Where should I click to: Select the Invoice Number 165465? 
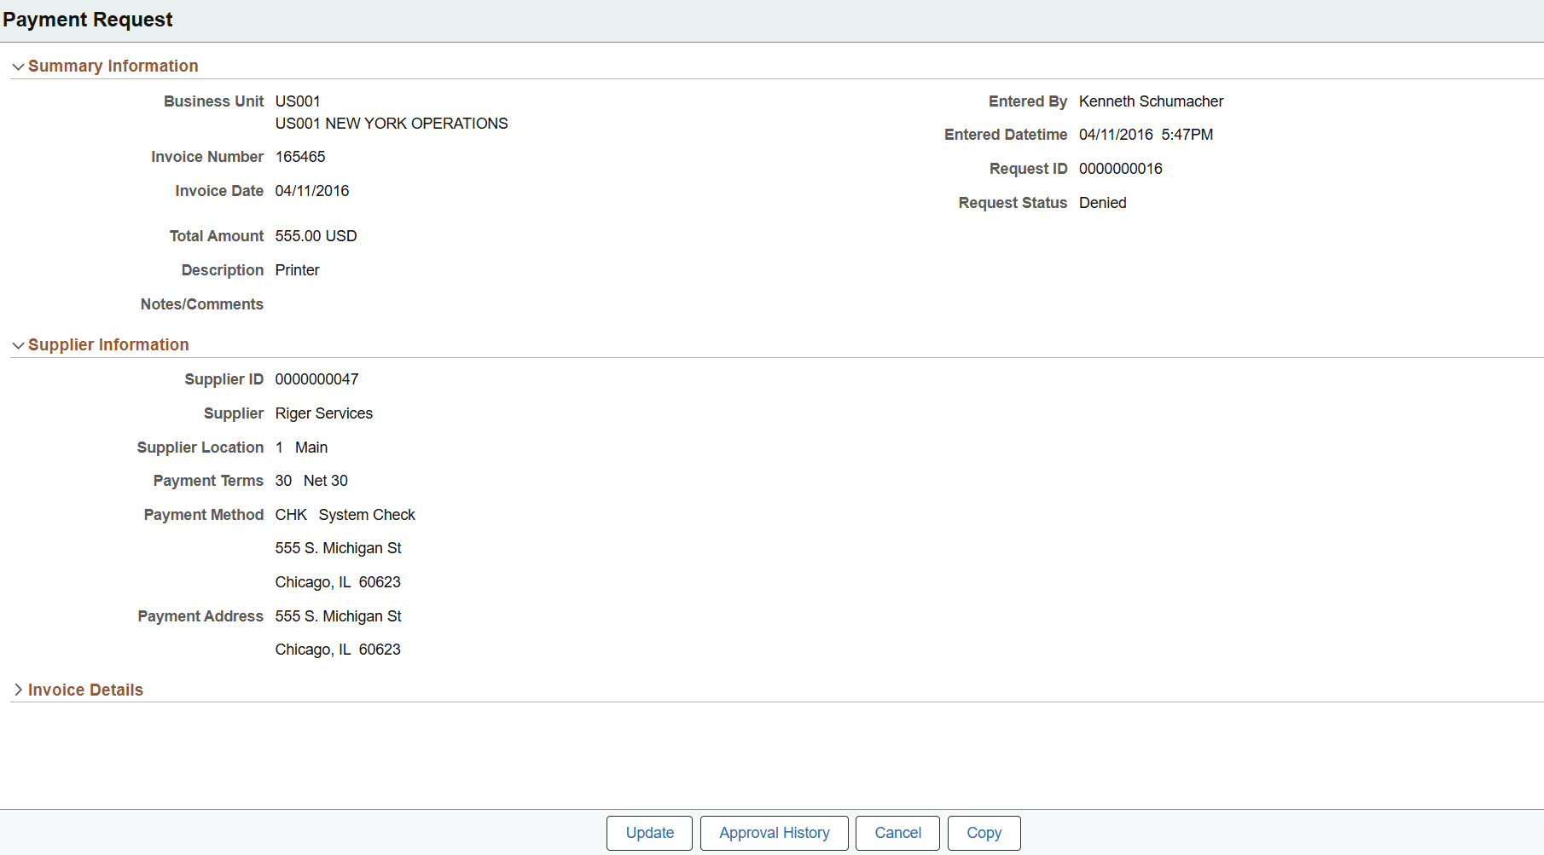pyautogui.click(x=300, y=157)
